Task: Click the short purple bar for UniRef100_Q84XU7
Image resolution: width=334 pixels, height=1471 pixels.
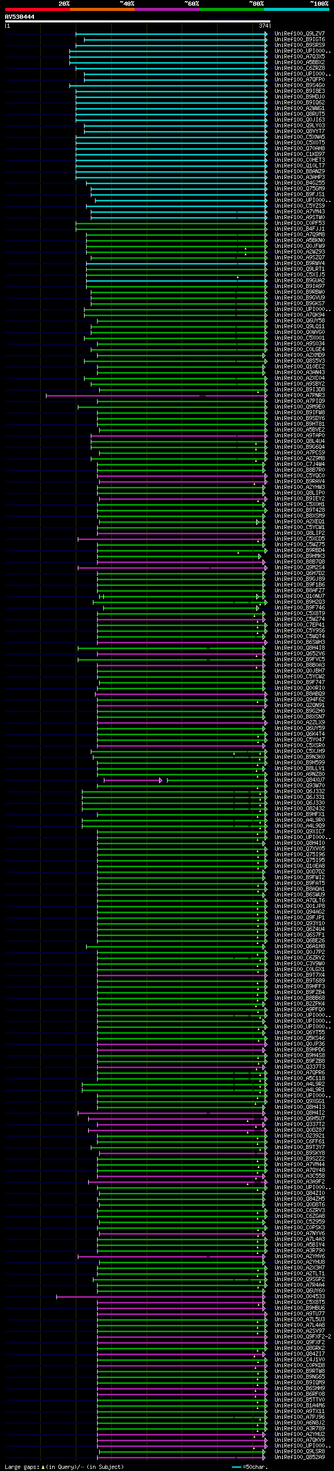Action: click(133, 780)
